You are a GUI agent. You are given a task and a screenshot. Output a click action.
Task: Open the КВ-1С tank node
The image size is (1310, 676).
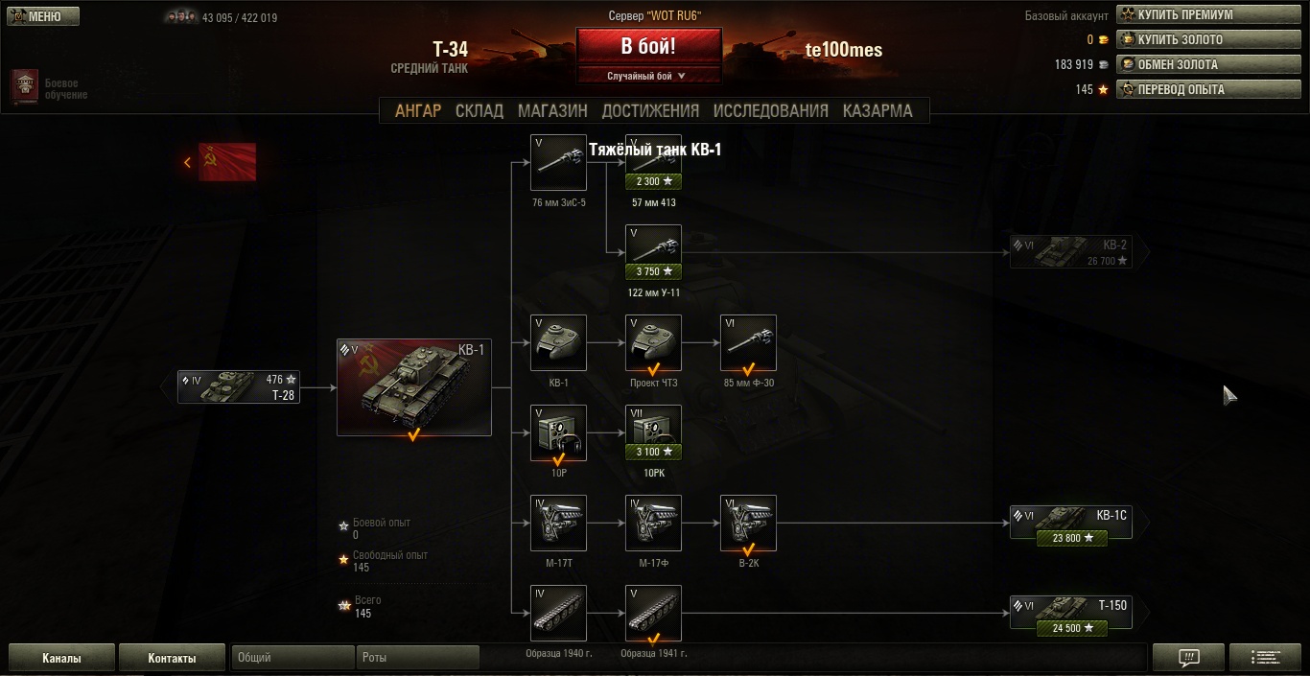pyautogui.click(x=1071, y=524)
